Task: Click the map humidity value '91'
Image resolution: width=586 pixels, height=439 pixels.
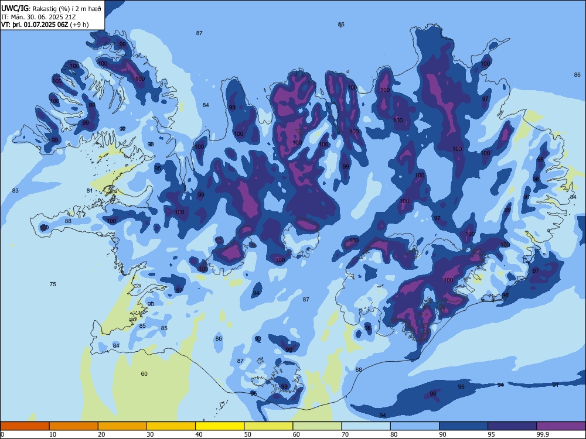Action: coord(556,385)
